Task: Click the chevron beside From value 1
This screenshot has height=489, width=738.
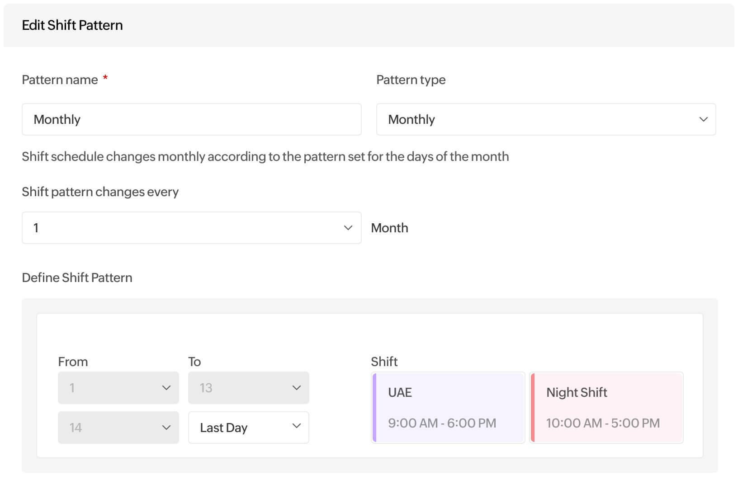Action: coord(166,388)
